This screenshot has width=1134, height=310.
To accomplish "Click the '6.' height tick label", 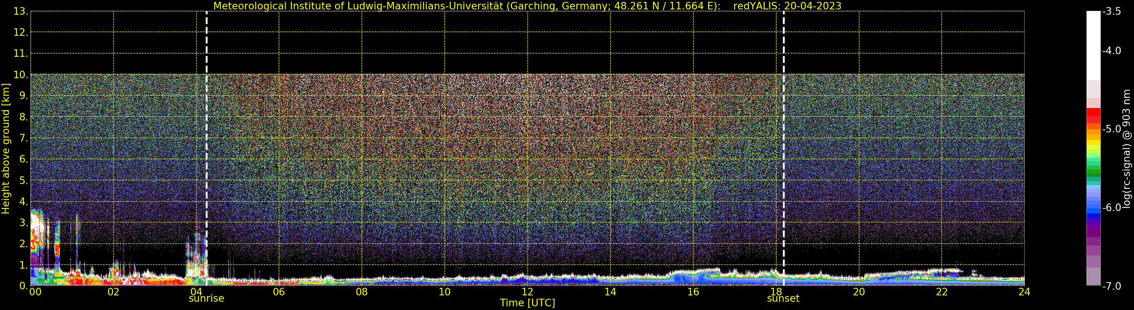I will [x=23, y=159].
